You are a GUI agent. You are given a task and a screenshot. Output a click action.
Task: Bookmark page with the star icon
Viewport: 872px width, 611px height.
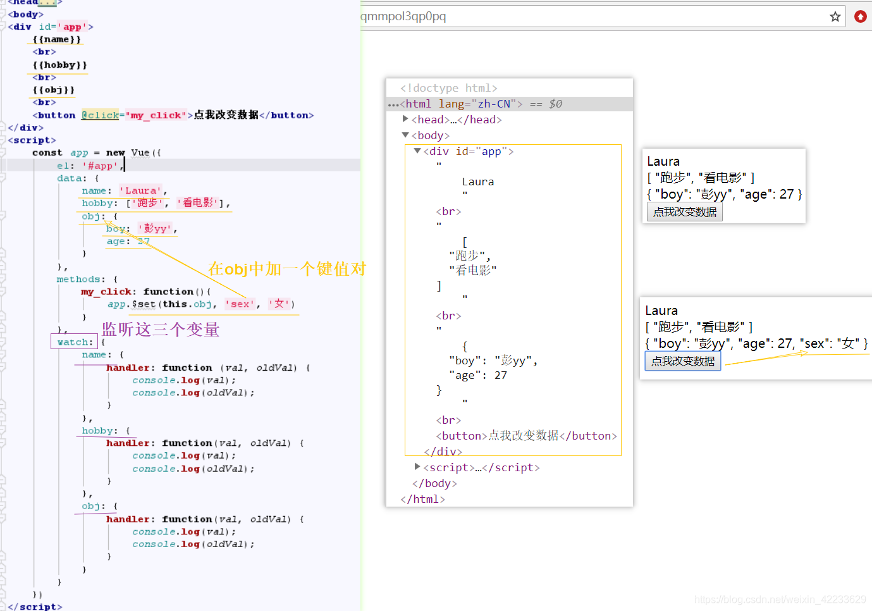pos(835,16)
